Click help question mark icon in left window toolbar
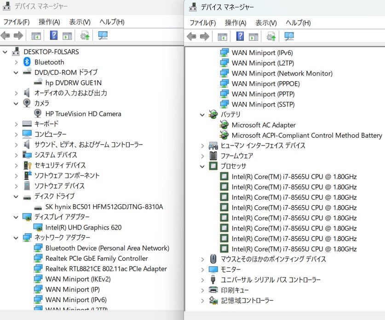Screen dimensions: 385x320 coord(54,35)
